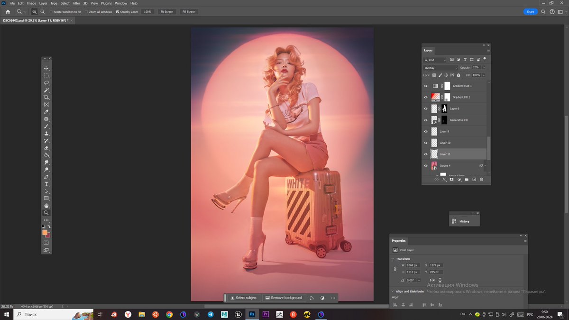
Task: Select the Brush tool
Action: [46, 126]
